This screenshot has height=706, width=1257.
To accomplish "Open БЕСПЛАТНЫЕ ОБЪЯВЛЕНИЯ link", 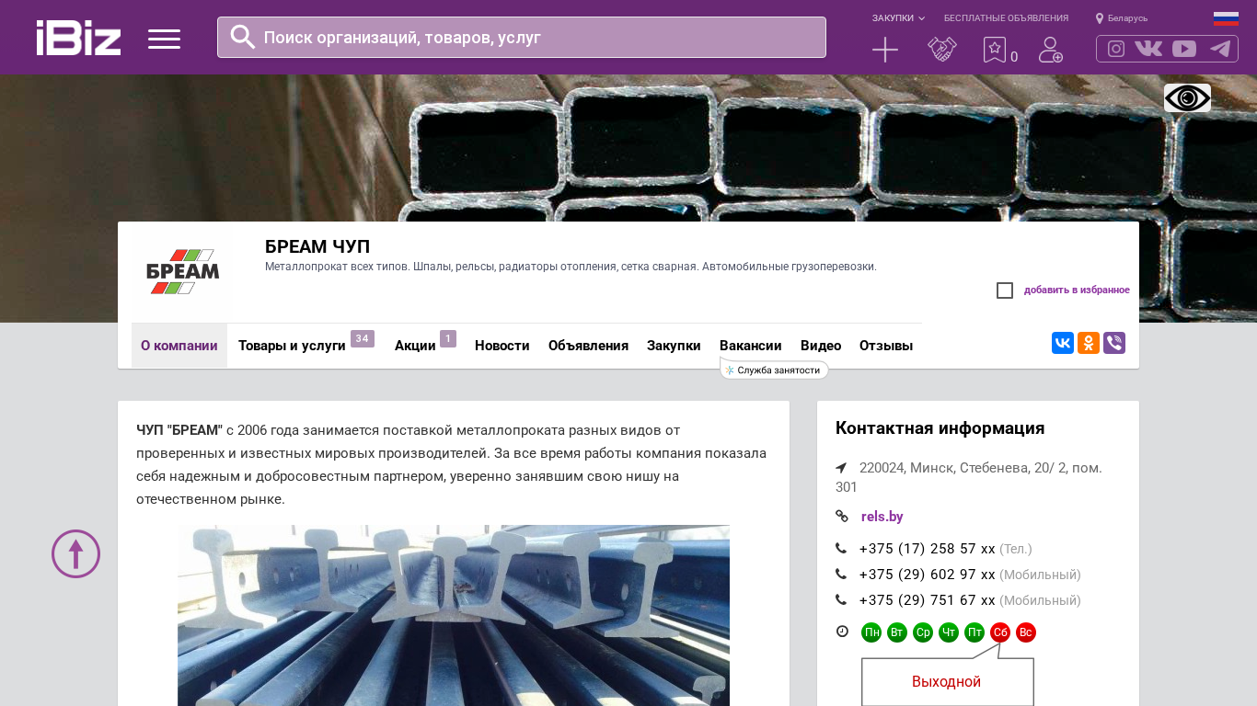I will click(1006, 18).
